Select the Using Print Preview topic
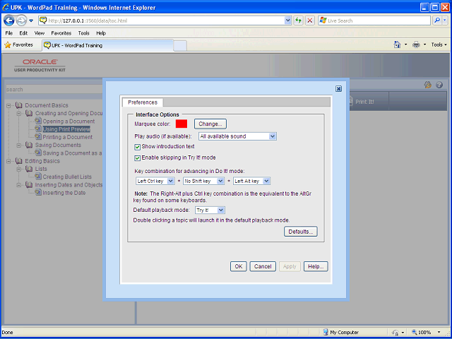Viewport: 452px width, 339px height. point(66,129)
